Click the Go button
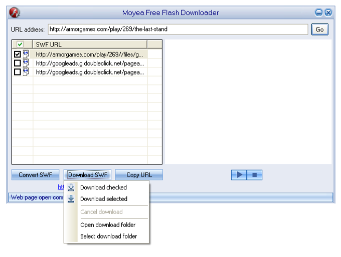Viewport: 341px width, 257px height. click(x=320, y=29)
